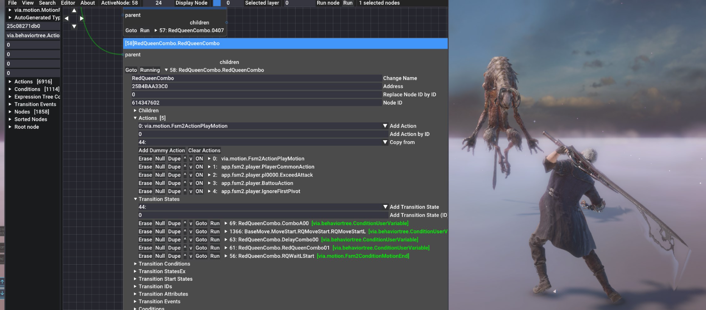Toggle ON for BattouAction action
The height and width of the screenshot is (310, 706).
(x=199, y=183)
